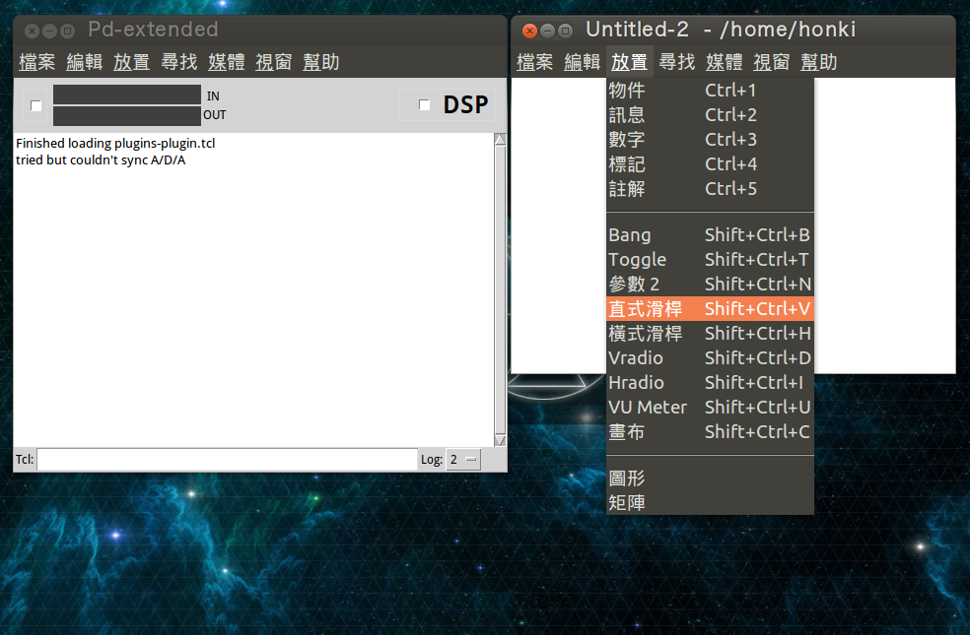Open 媒體 menu in Untitled-2 window
970x635 pixels.
[725, 62]
